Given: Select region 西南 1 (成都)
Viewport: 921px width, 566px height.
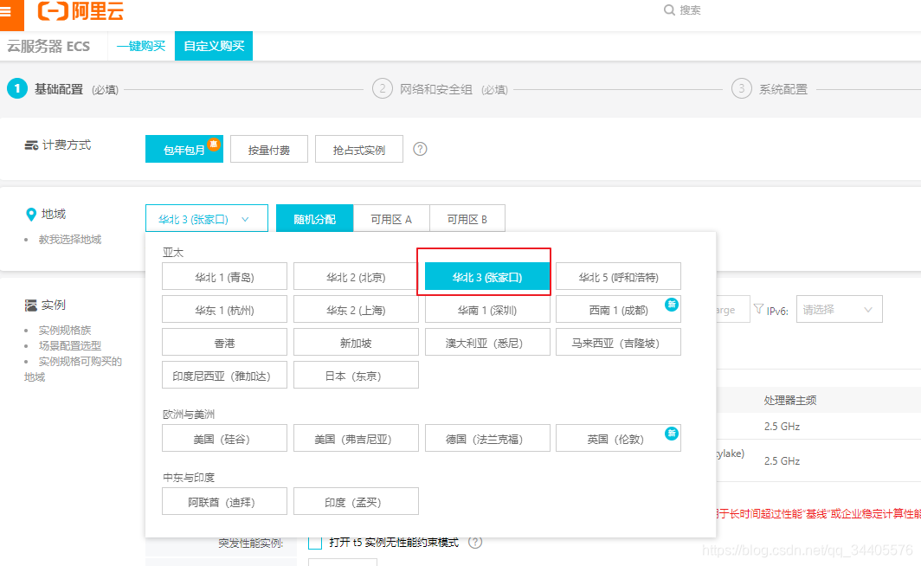Looking at the screenshot, I should point(619,310).
